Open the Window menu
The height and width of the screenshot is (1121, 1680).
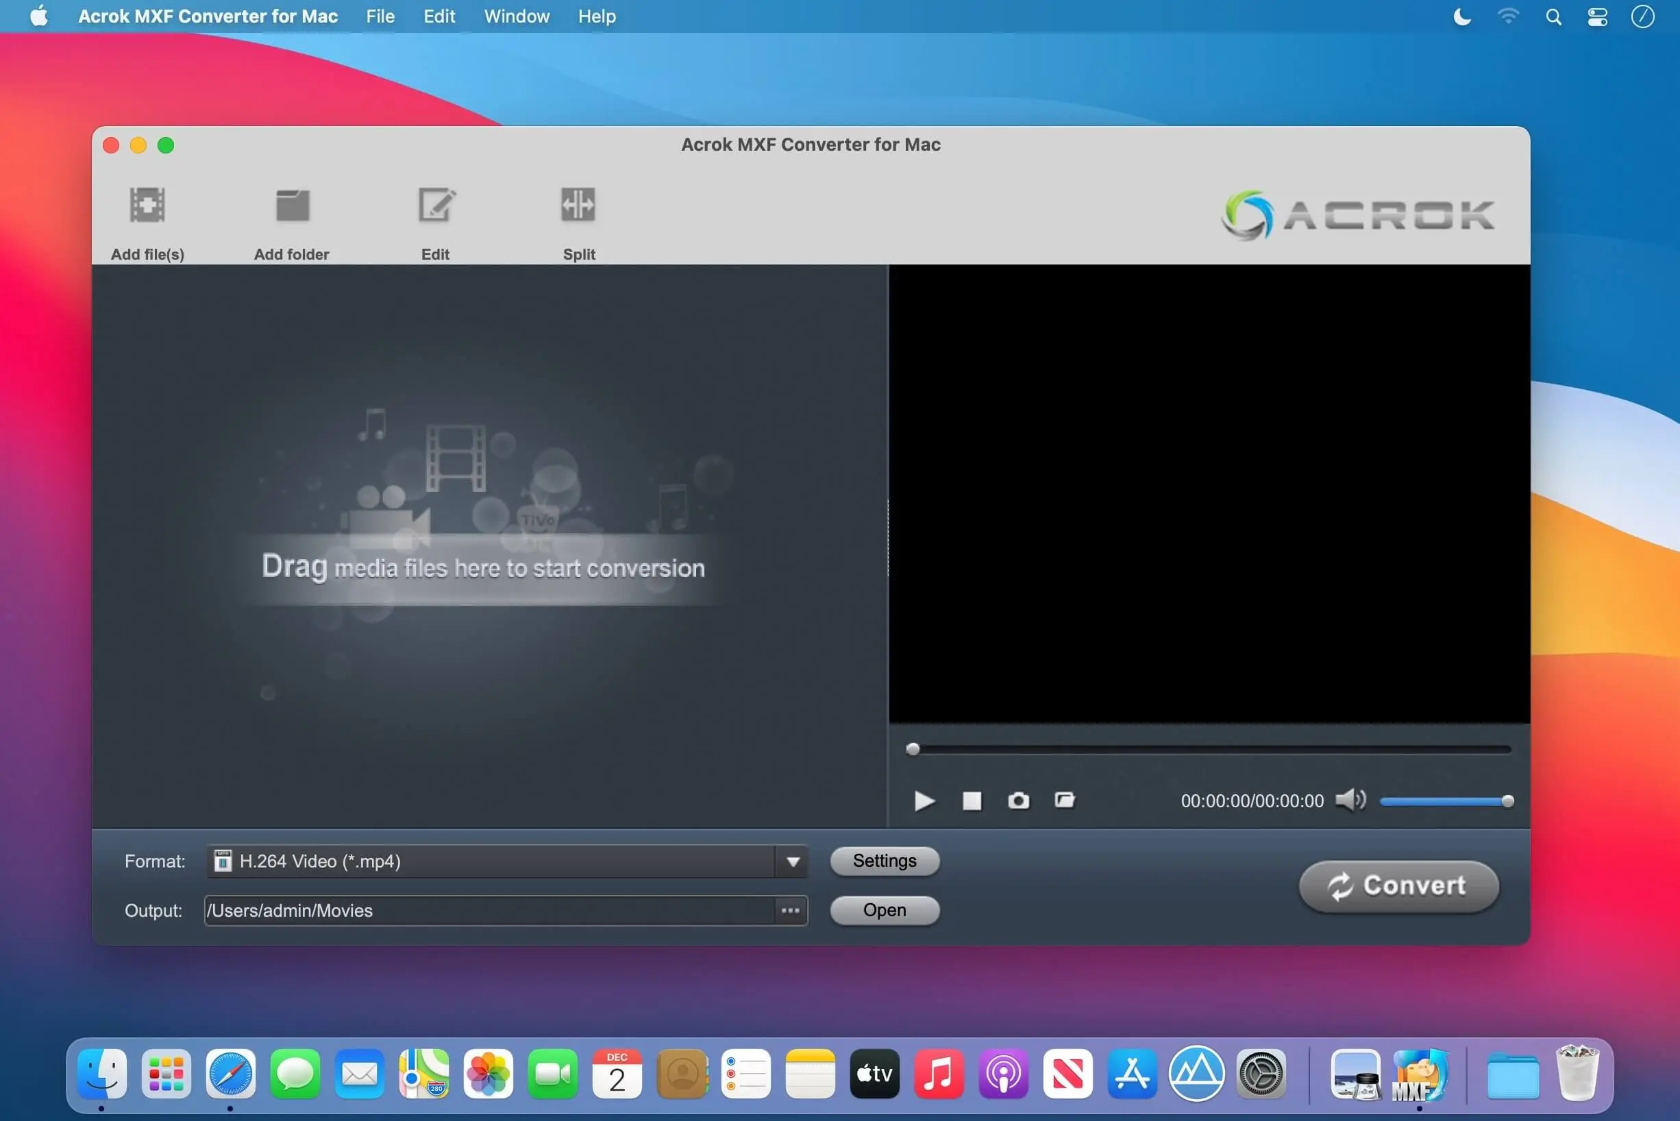(x=516, y=16)
